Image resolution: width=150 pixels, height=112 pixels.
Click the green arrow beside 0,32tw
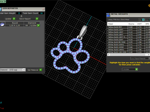pyautogui.click(x=38, y=26)
